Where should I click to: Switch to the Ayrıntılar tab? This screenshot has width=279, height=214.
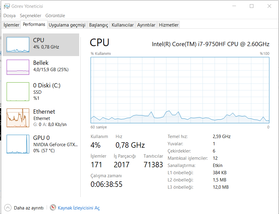point(146,25)
